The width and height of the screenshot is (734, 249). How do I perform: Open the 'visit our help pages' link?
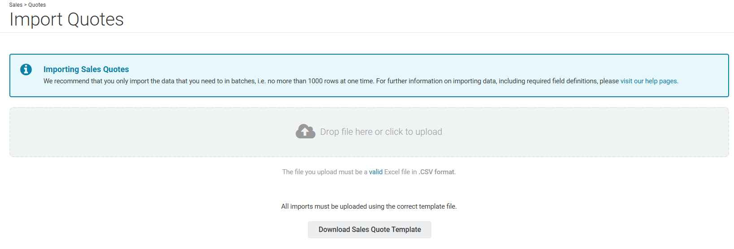649,81
